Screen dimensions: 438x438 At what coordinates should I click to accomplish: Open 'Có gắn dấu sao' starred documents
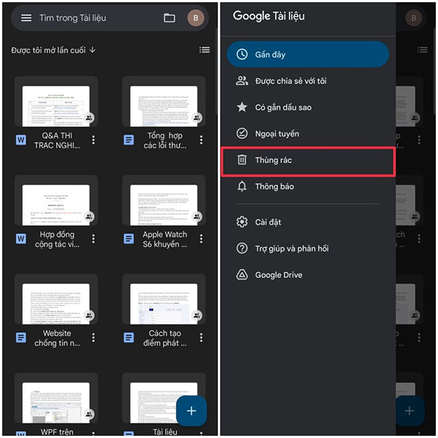(308, 107)
